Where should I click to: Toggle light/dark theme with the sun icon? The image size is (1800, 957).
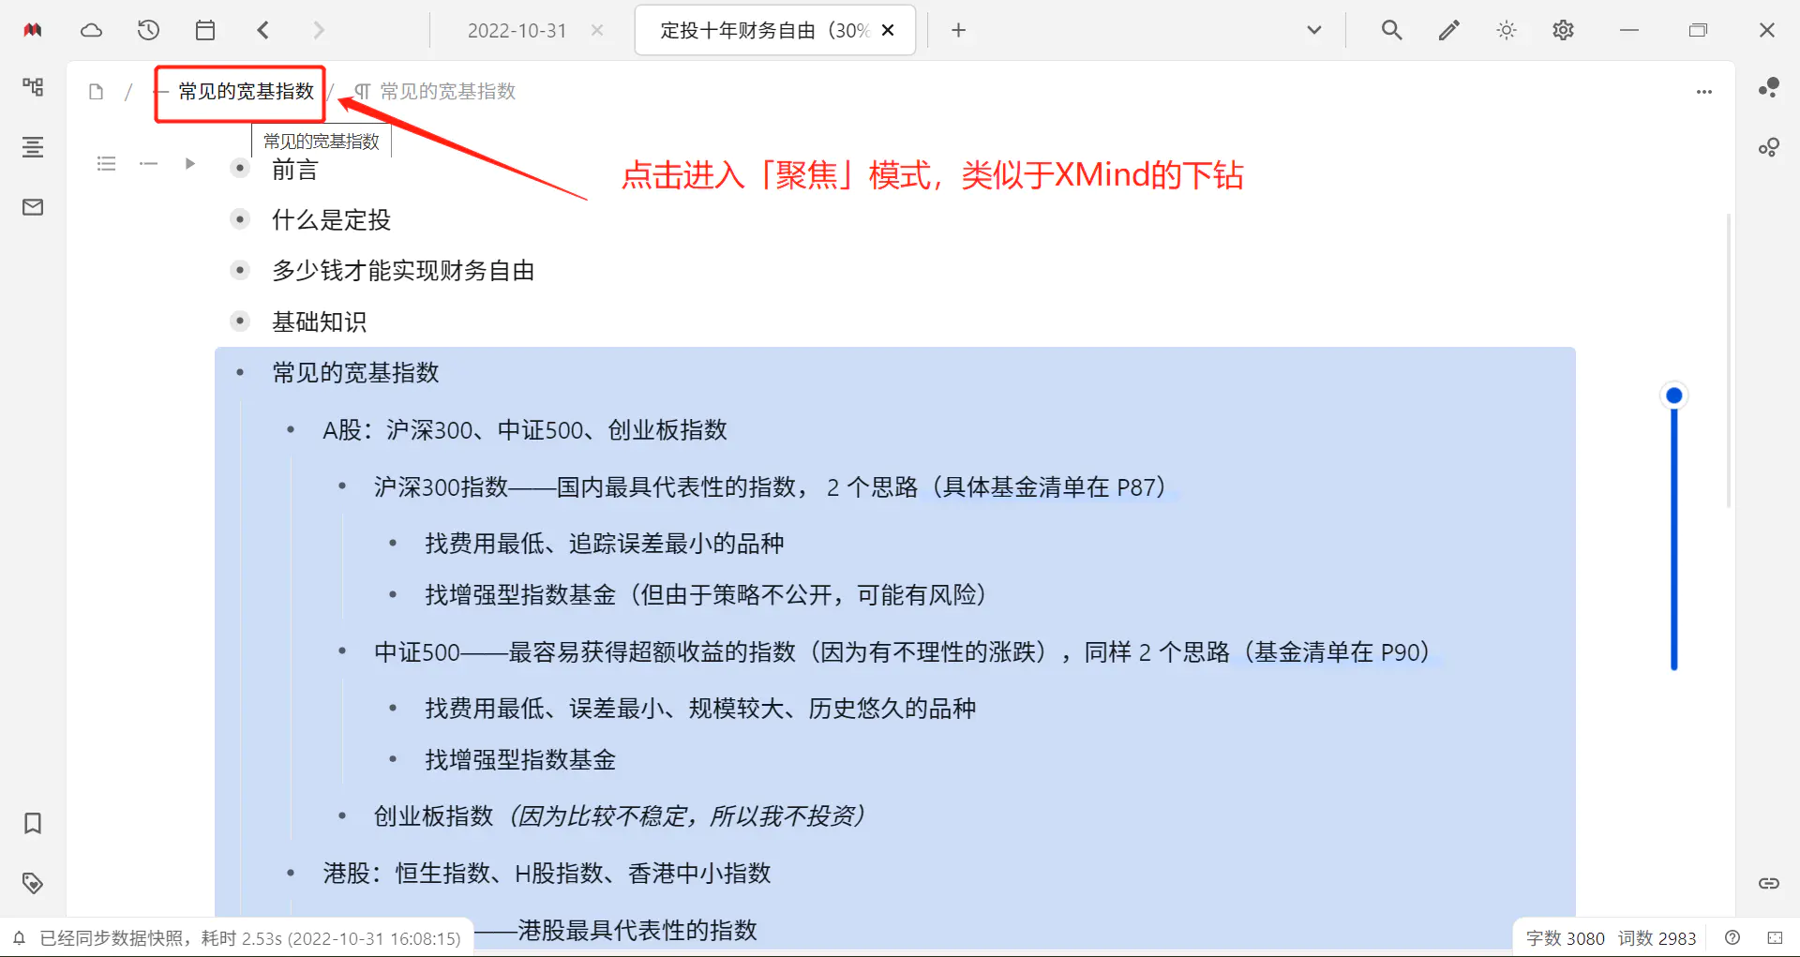[1507, 29]
